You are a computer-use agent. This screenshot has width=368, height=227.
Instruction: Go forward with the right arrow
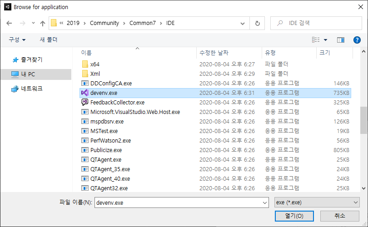(23, 23)
